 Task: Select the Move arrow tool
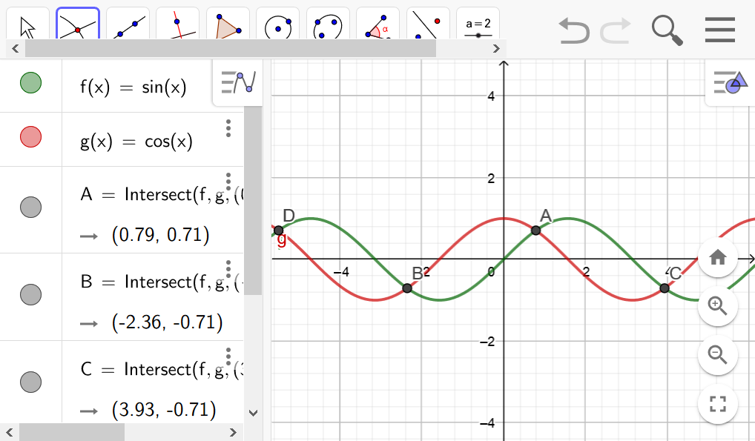[27, 24]
